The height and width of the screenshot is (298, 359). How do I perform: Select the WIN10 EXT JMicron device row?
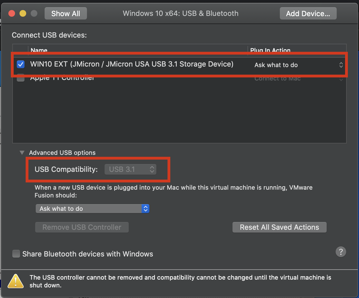pyautogui.click(x=132, y=64)
